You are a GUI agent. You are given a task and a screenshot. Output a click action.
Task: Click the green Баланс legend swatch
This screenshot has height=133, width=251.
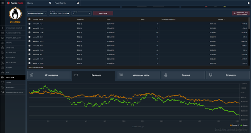[241, 126]
